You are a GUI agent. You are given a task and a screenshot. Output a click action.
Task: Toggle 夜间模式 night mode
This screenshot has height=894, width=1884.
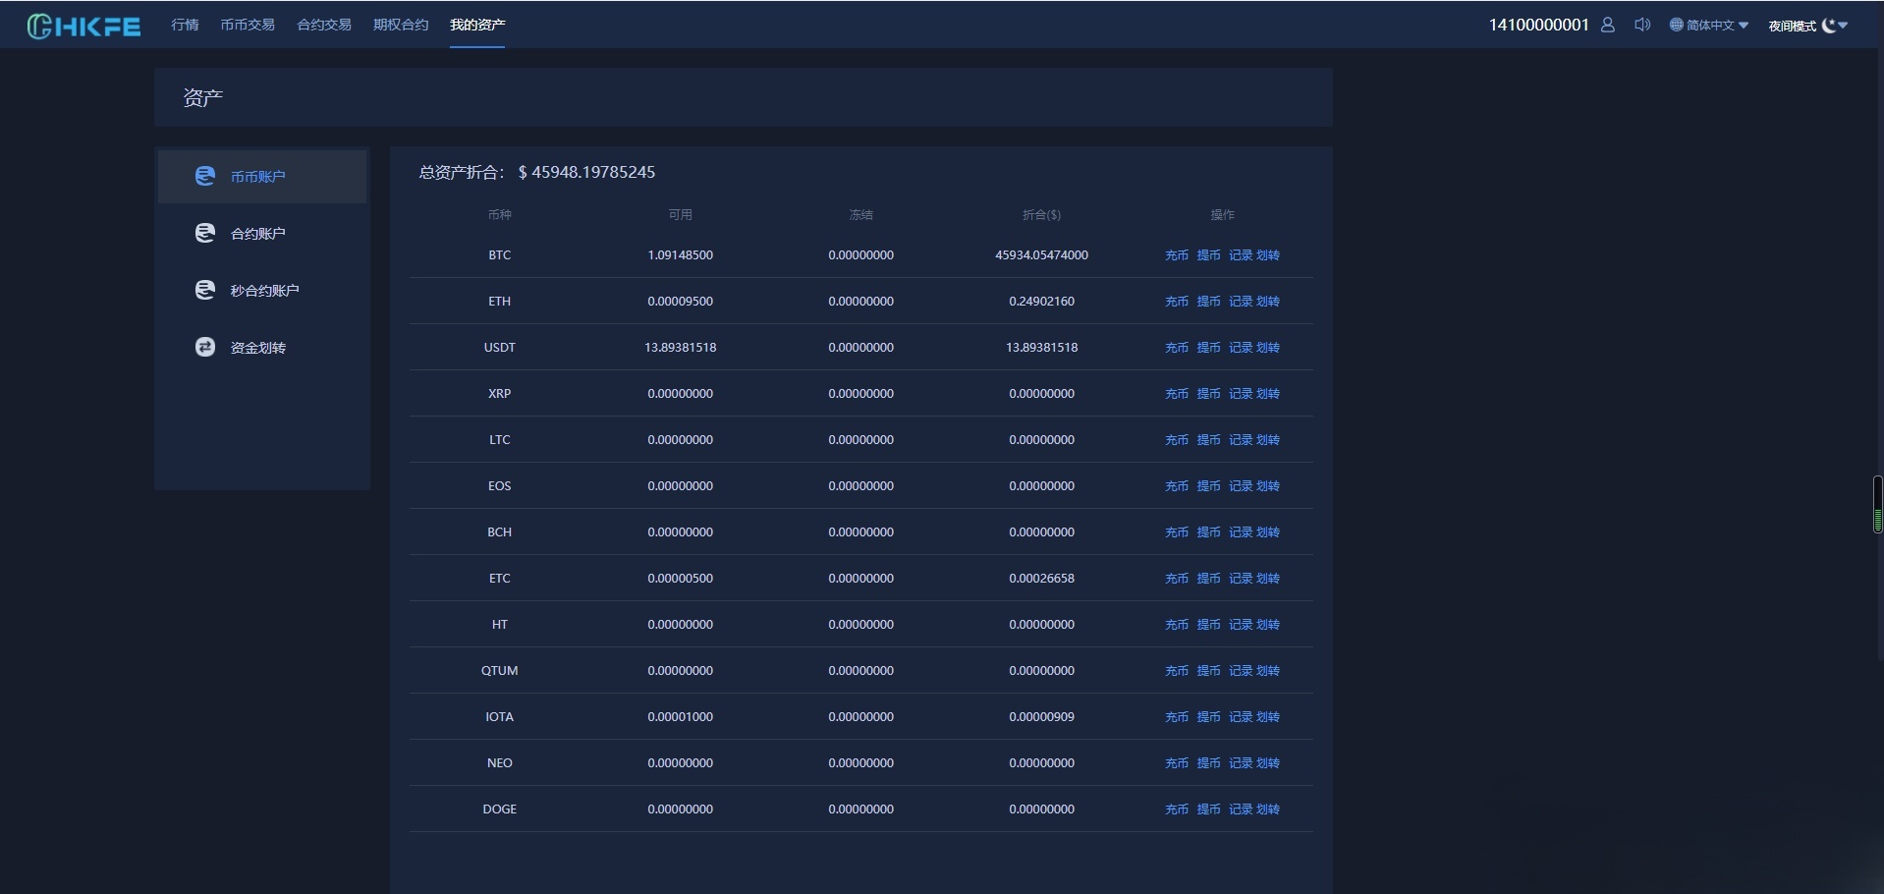pyautogui.click(x=1791, y=25)
